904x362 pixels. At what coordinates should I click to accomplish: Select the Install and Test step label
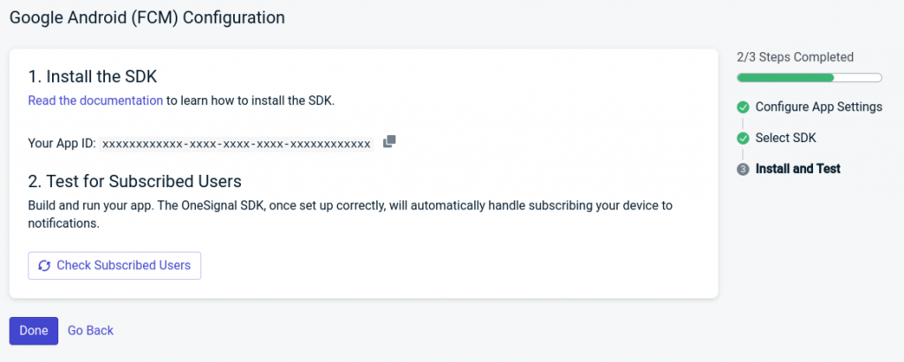[x=798, y=169]
